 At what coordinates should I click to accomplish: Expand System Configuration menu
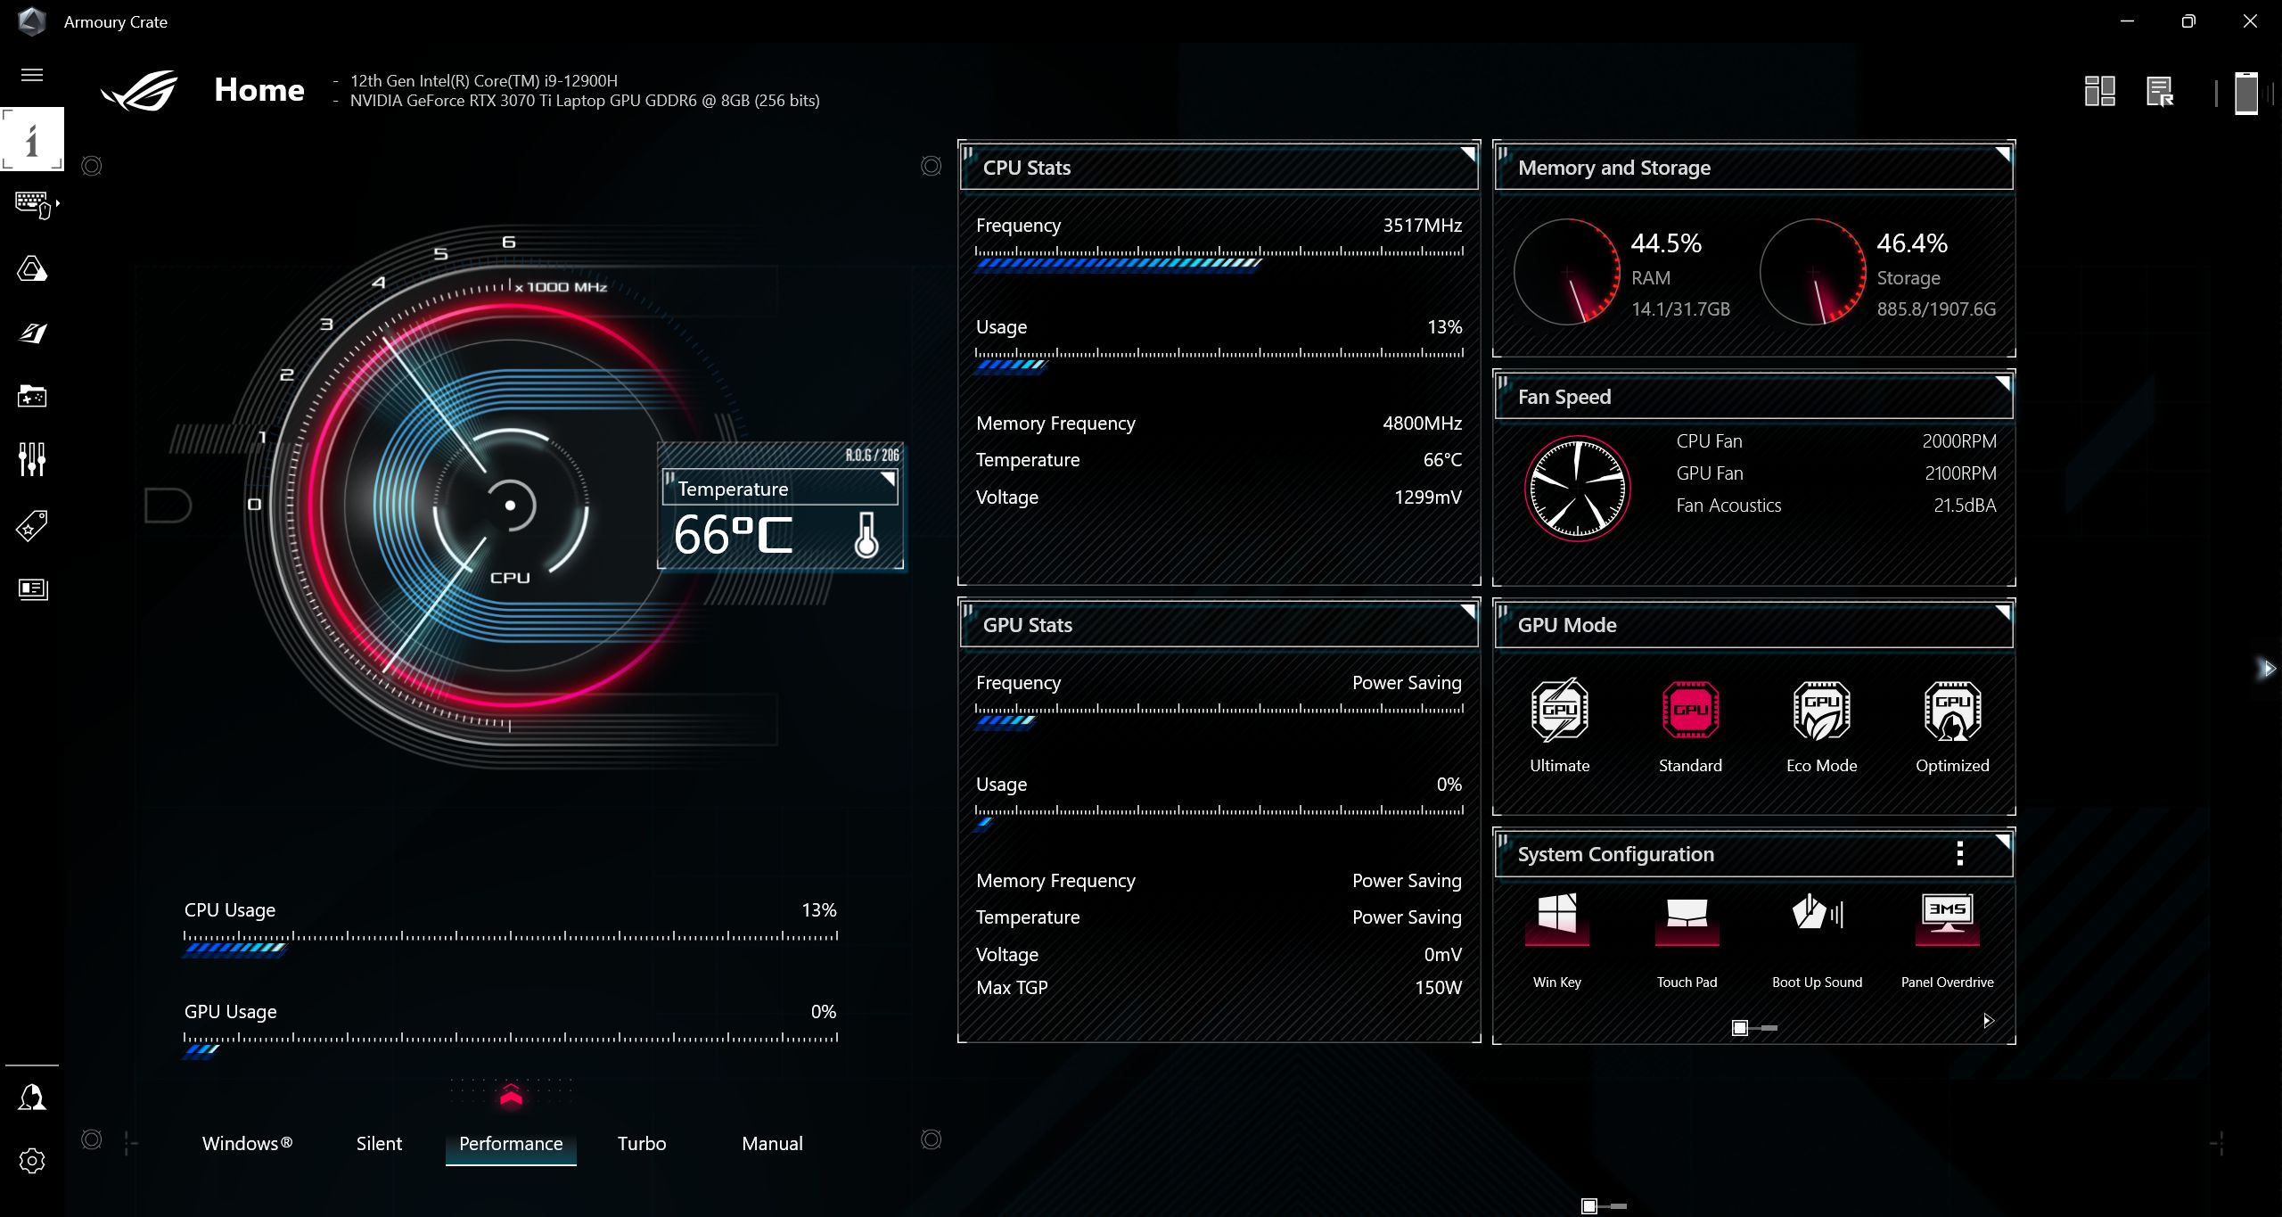pos(1959,853)
